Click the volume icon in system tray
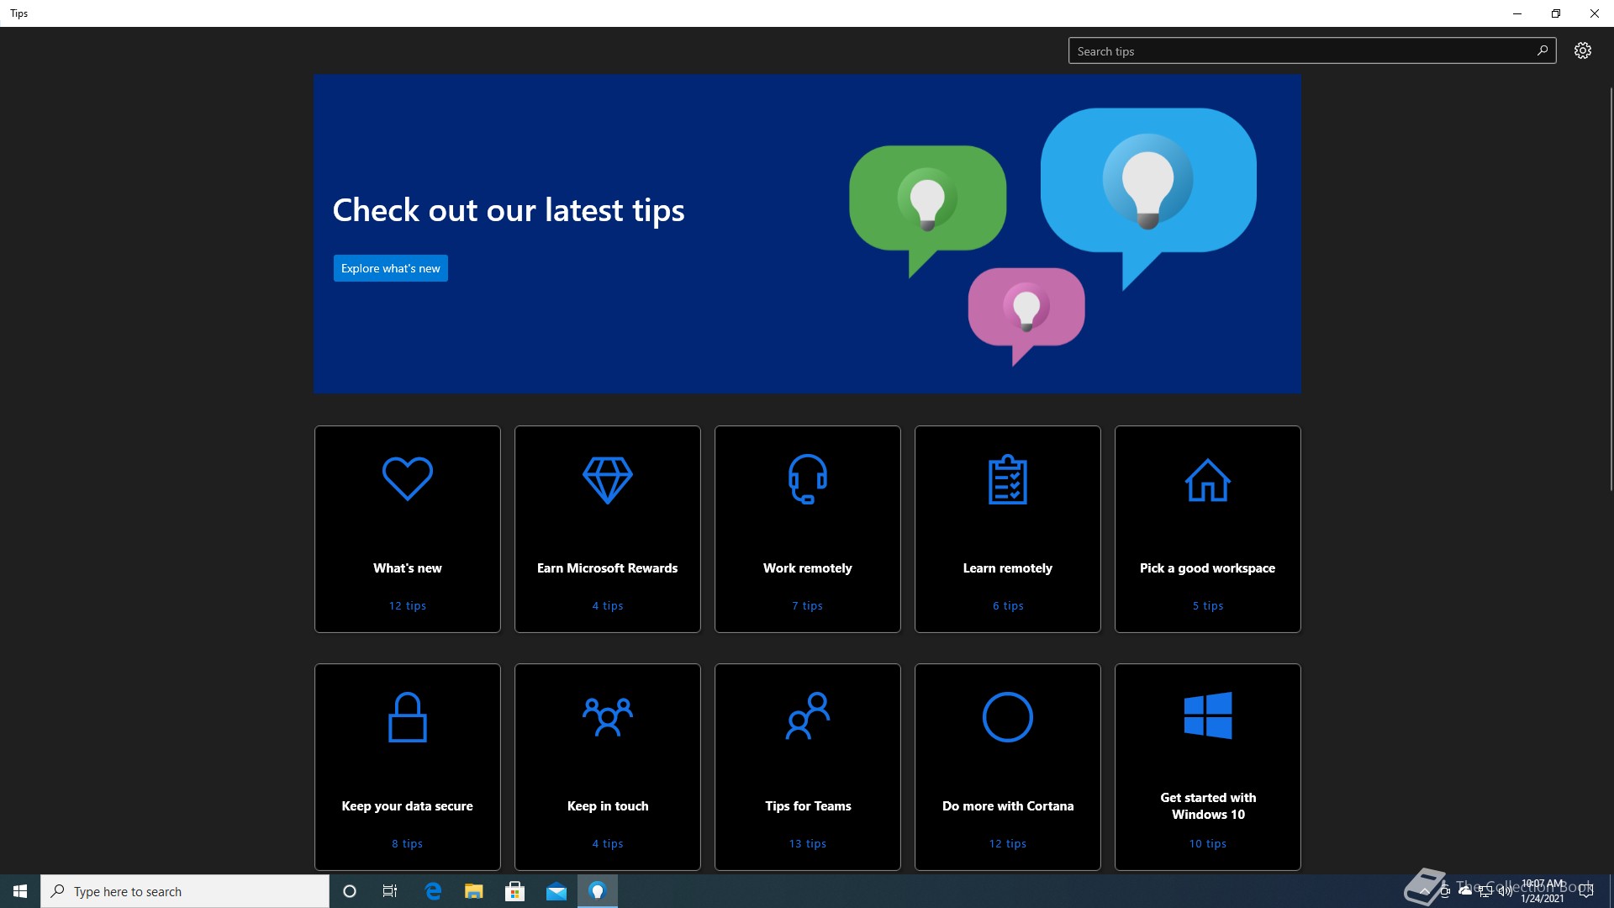The image size is (1614, 908). point(1505,891)
